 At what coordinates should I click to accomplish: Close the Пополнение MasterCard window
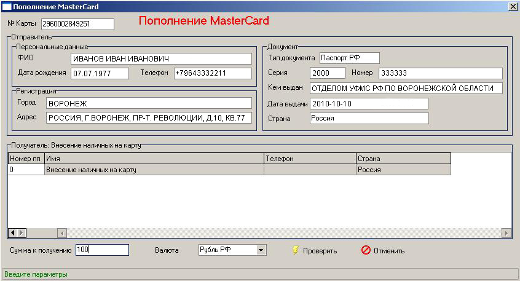[x=513, y=7]
